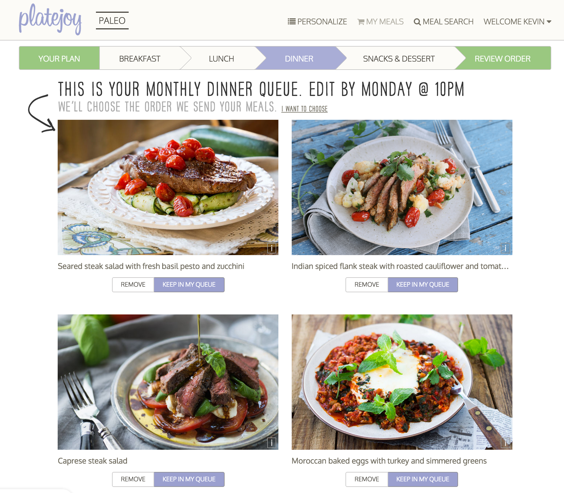
Task: Click the I Want To Choose link
Action: 304,109
